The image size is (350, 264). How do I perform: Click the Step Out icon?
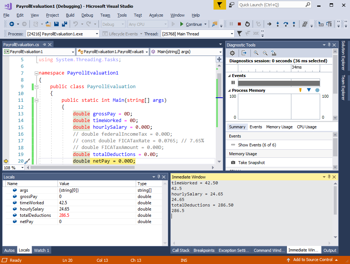pos(294,24)
